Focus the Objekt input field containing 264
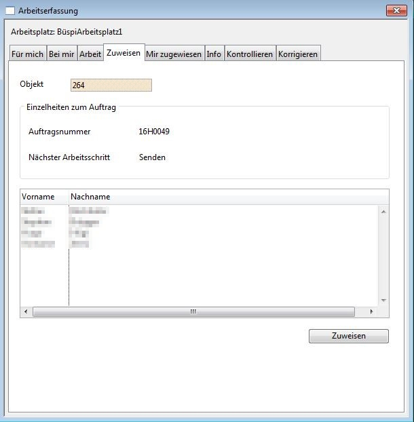The width and height of the screenshot is (414, 422). (x=111, y=85)
